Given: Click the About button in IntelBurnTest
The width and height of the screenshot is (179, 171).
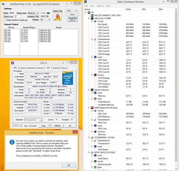Looking at the screenshot, I should [72, 14].
